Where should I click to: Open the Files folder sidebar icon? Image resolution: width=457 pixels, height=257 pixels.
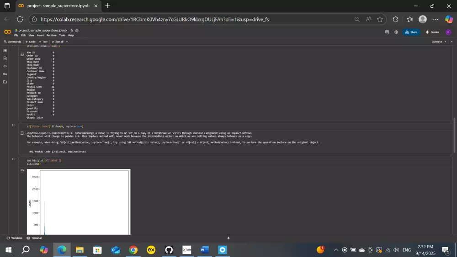pyautogui.click(x=5, y=82)
